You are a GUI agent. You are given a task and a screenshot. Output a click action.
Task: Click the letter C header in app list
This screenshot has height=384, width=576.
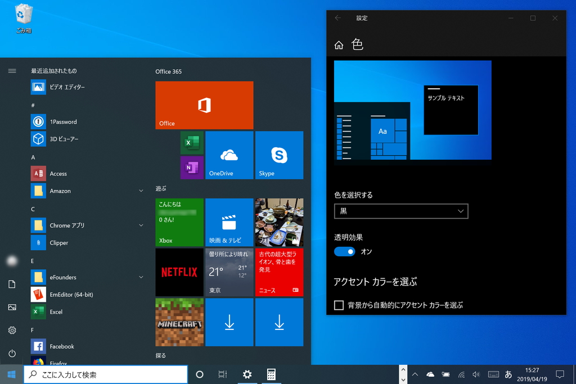(x=33, y=209)
